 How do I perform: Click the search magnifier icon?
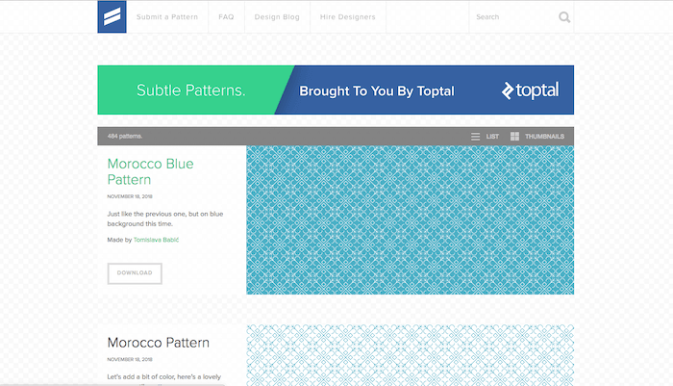(564, 16)
